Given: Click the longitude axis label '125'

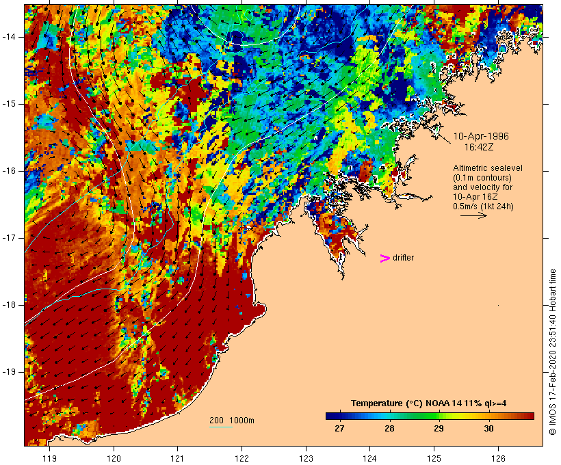Looking at the screenshot, I should coord(434,458).
